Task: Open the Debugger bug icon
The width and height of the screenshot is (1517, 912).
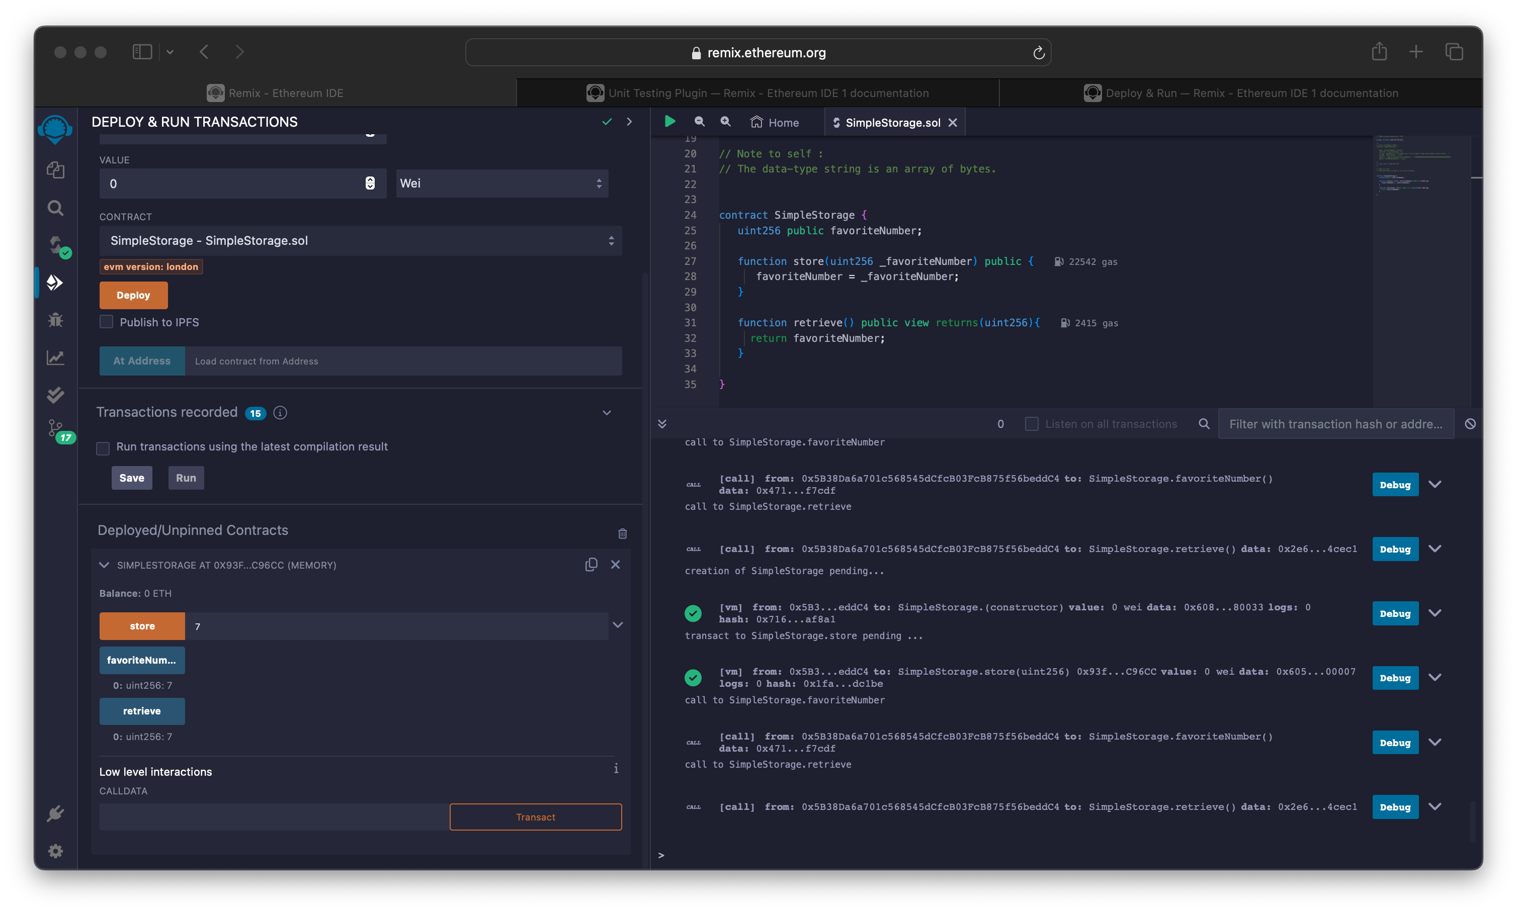Action: (x=55, y=320)
